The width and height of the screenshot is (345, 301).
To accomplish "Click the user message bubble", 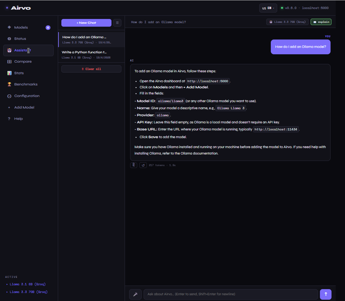I will coord(301,47).
